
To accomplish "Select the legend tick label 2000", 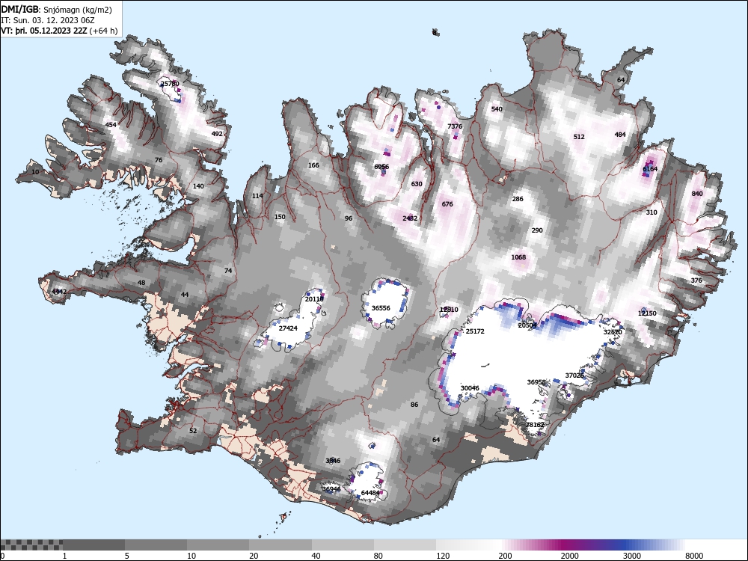I will click(569, 556).
